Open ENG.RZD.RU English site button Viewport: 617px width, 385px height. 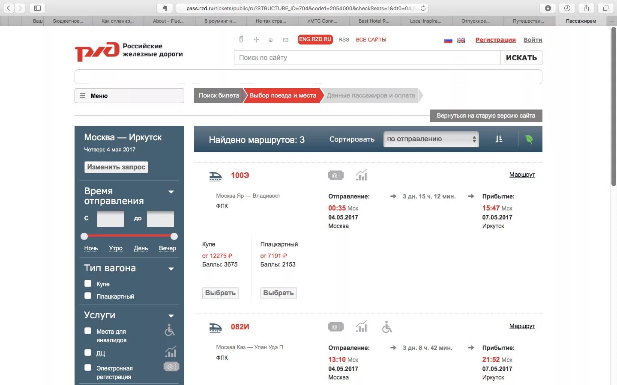click(315, 39)
